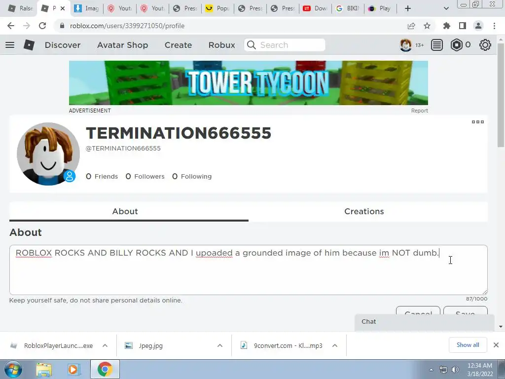Open Robux in the Roblox navigation

[x=221, y=45]
